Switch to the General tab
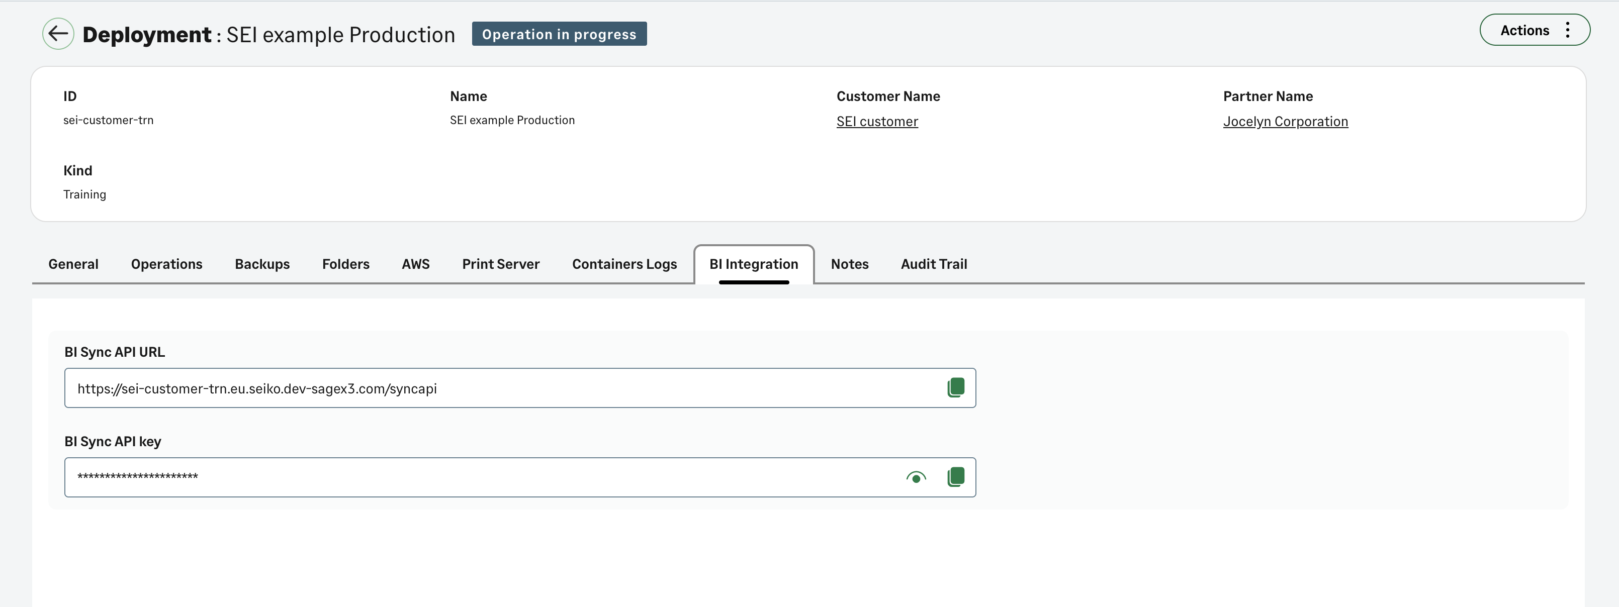1619x607 pixels. [73, 264]
